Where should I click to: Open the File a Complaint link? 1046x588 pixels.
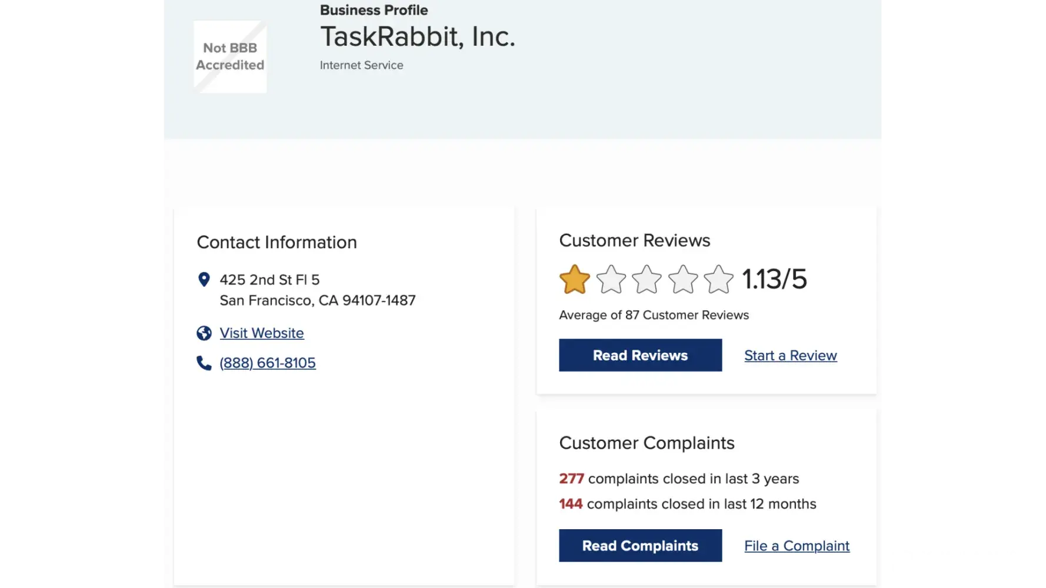797,546
